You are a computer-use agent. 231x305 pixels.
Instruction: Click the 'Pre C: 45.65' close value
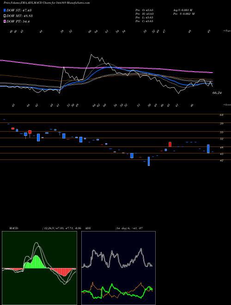click(145, 21)
